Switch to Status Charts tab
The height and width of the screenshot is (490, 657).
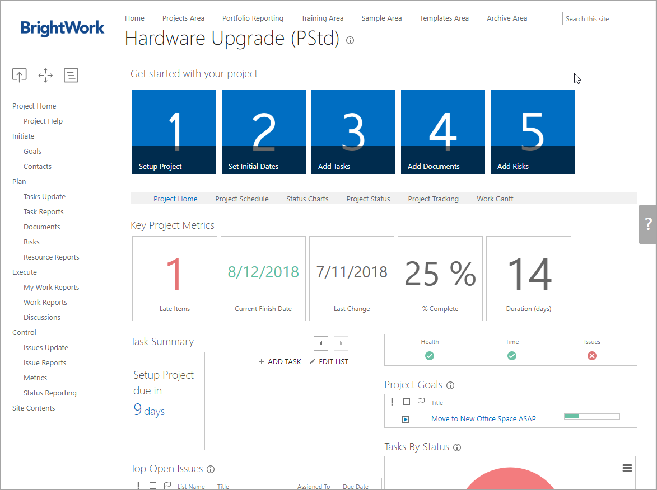click(x=307, y=199)
